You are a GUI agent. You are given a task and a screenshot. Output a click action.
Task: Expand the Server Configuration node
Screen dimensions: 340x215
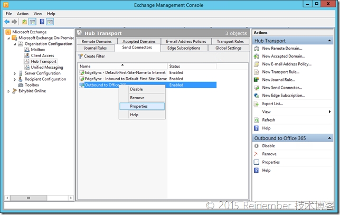(x=15, y=73)
